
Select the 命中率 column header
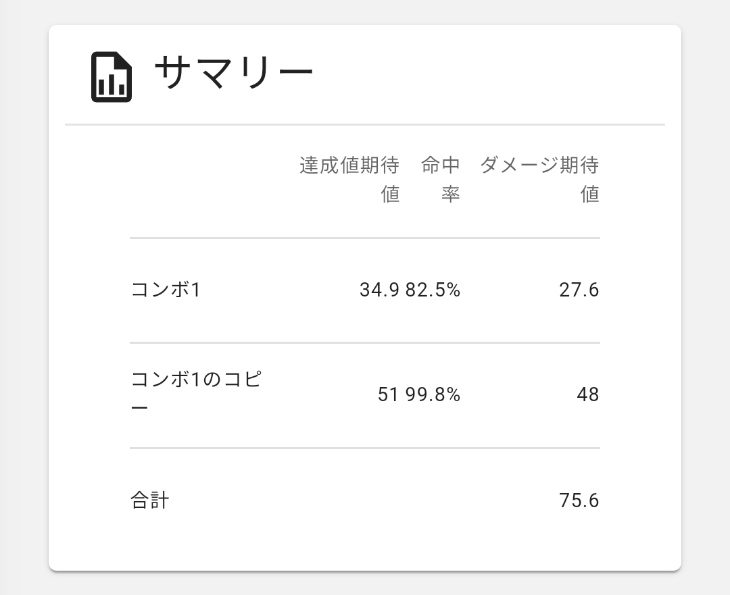441,180
